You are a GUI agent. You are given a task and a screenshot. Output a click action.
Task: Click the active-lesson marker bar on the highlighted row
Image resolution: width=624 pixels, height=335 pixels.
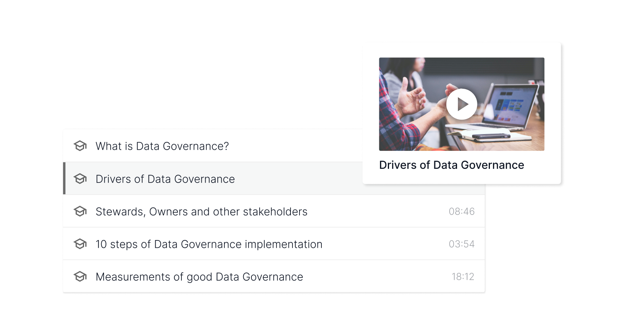(64, 179)
